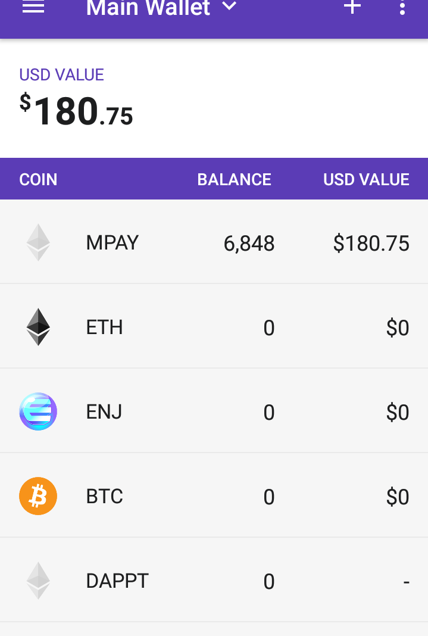
Task: Sort by the COIN column header
Action: (39, 179)
